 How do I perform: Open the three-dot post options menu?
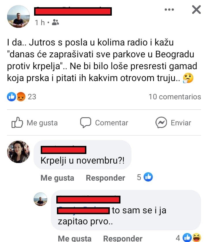[x=169, y=10]
